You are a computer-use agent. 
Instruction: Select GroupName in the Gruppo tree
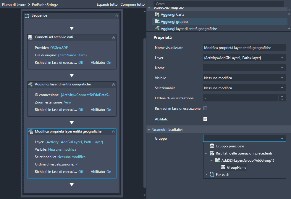click(237, 168)
